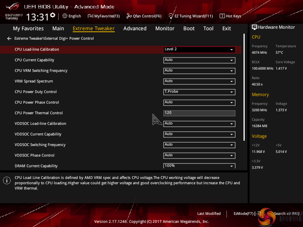Click CPU frequency 4074 MHz value
The image size is (303, 227).
[259, 53]
